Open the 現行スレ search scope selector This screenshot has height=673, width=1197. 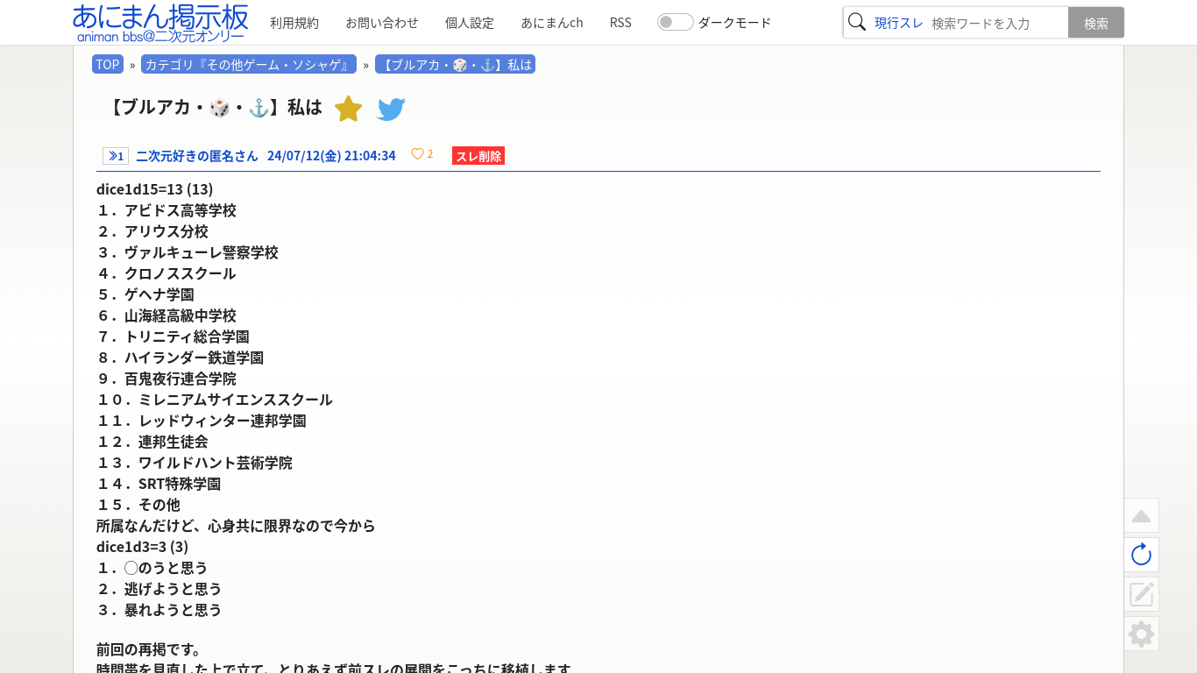pos(898,23)
